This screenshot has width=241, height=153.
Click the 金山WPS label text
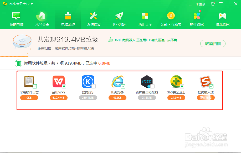[58, 92]
